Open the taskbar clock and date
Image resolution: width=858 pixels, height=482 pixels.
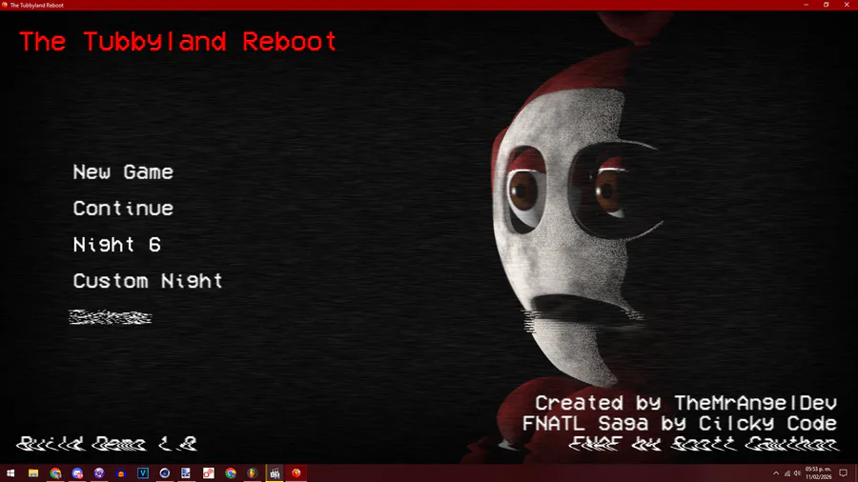pyautogui.click(x=818, y=473)
